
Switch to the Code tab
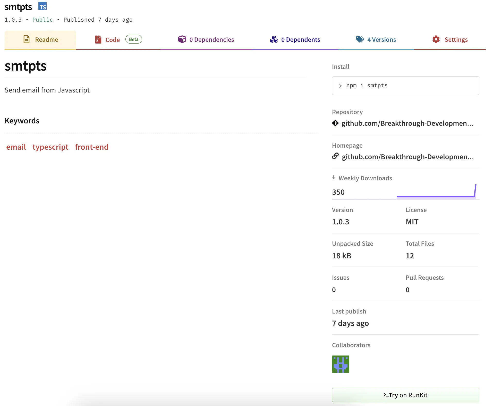[x=112, y=39]
